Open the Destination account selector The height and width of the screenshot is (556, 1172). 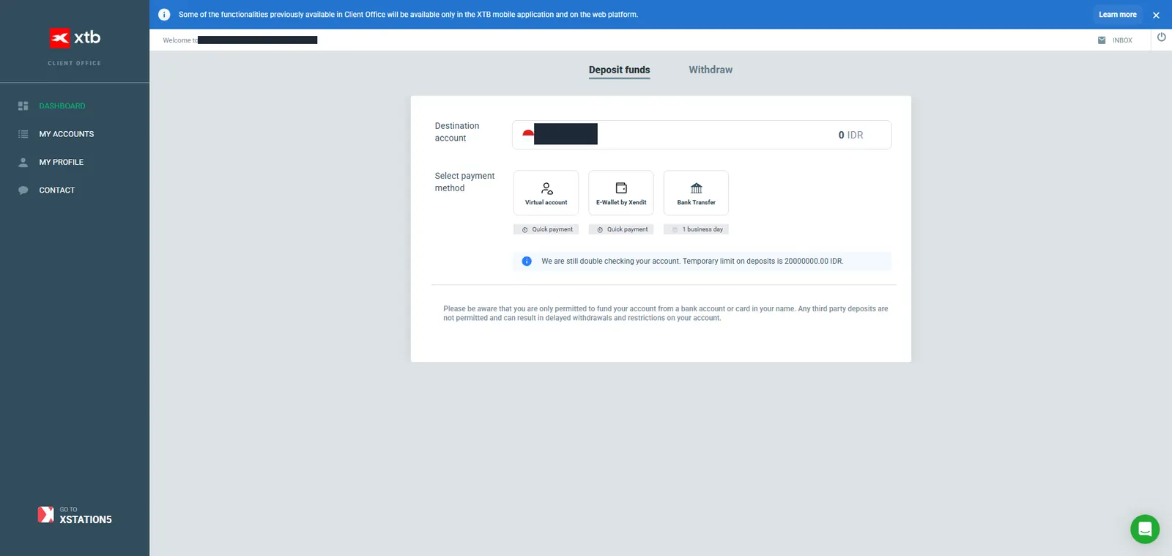click(x=702, y=135)
